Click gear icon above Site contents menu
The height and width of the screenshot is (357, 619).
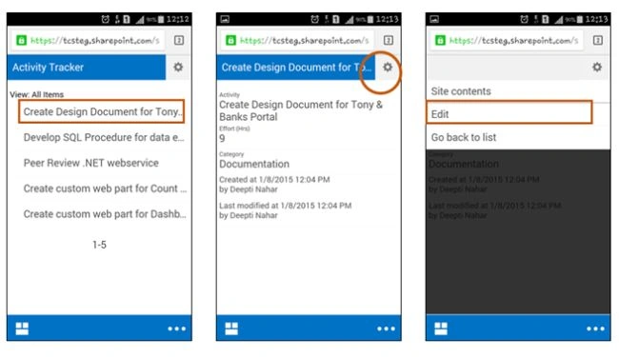(597, 67)
